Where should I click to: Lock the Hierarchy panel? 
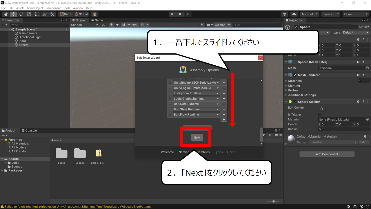[63, 20]
